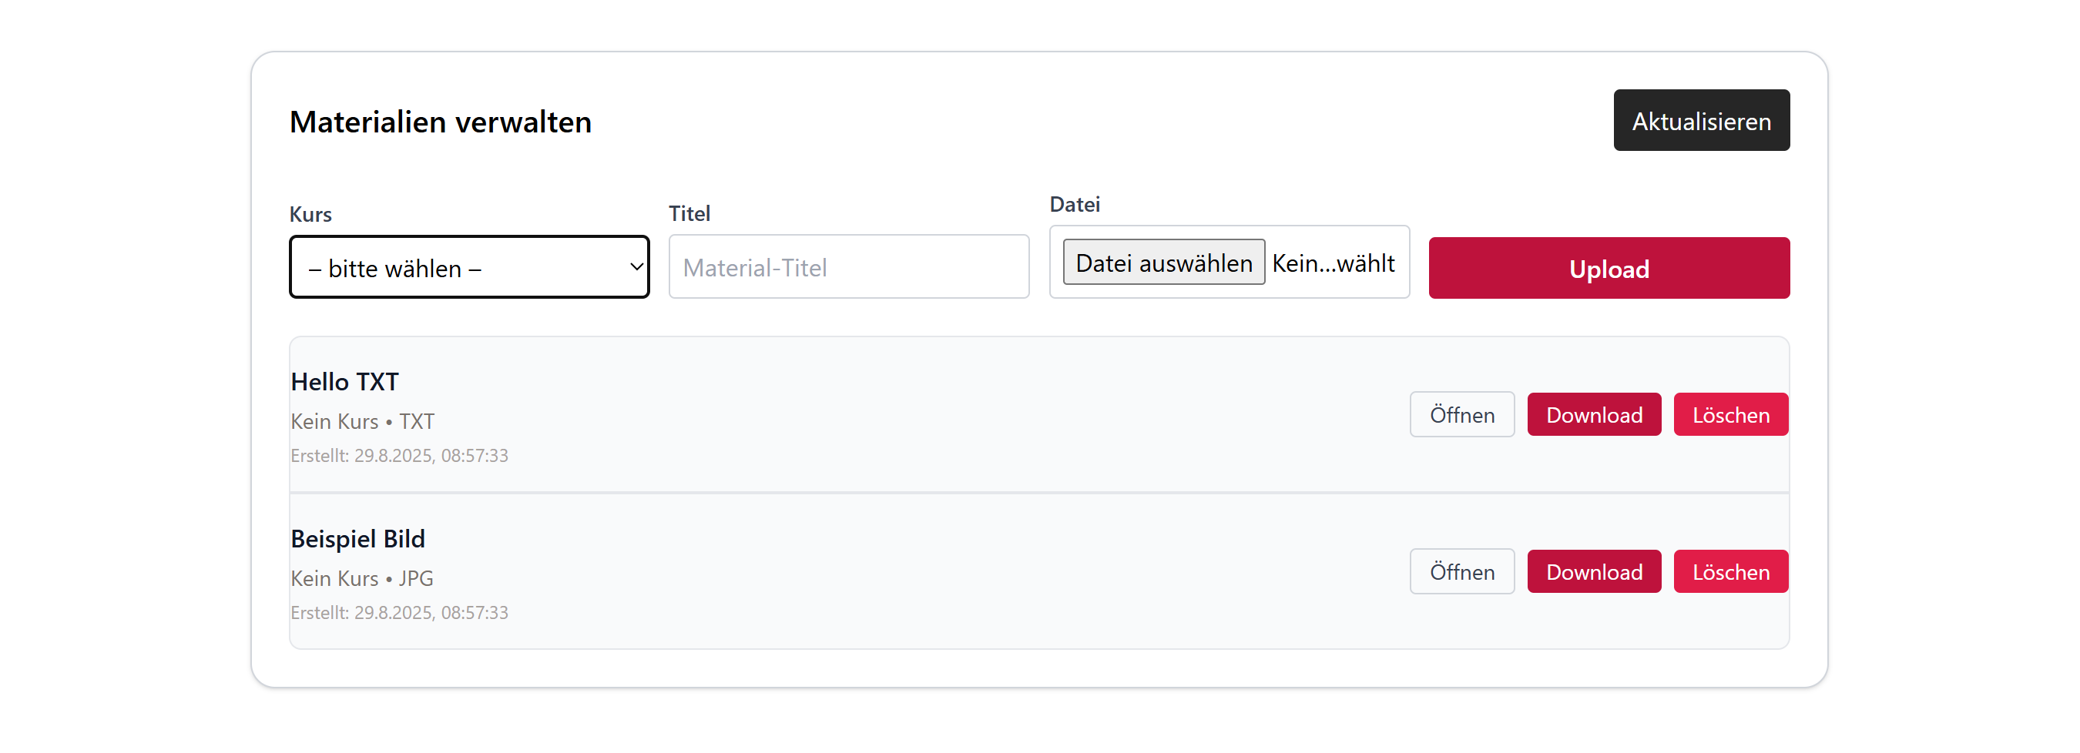The width and height of the screenshot is (2080, 753).
Task: Click the Hello TXT title
Action: pyautogui.click(x=345, y=382)
